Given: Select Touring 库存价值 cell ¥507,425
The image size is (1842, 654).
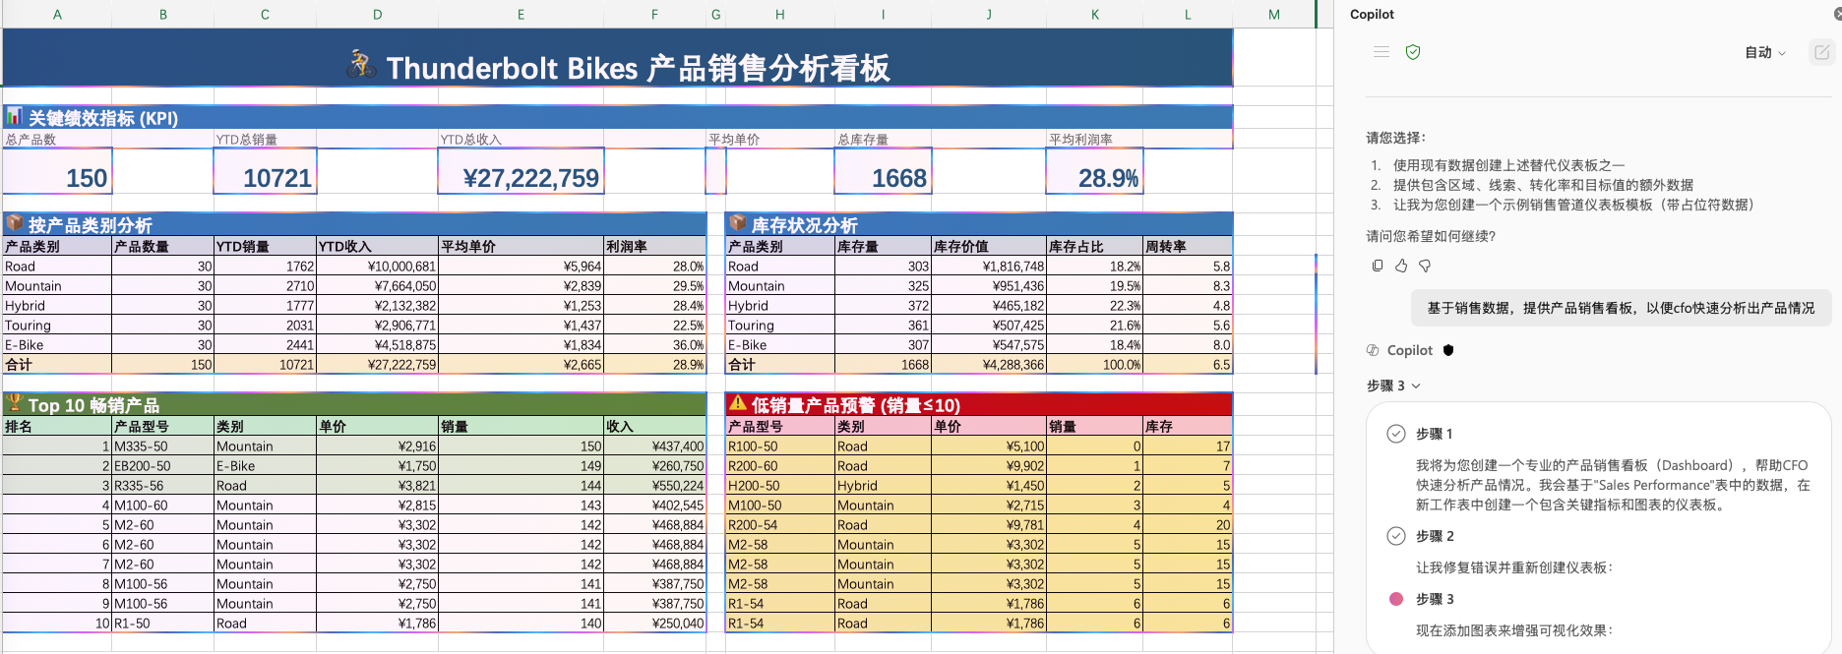Looking at the screenshot, I should (x=989, y=326).
